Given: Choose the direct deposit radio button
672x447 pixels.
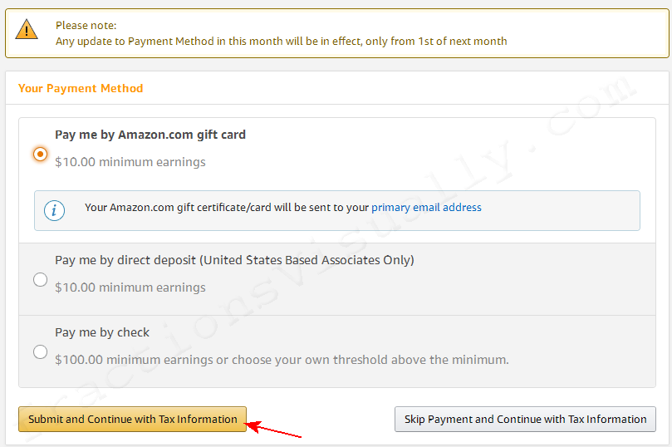Looking at the screenshot, I should coord(40,279).
